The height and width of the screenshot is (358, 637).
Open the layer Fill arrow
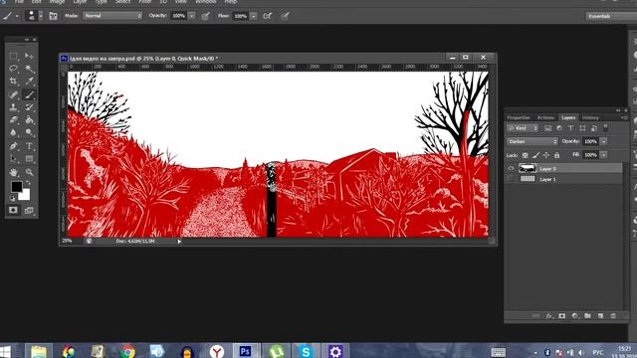[604, 155]
